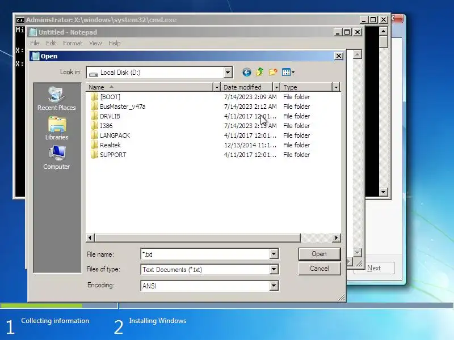This screenshot has width=454, height=340.
Task: Open Libraries in sidebar
Action: [57, 129]
